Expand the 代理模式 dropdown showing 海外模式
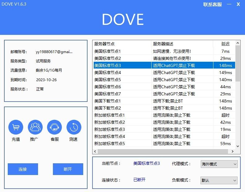The image size is (245, 192). click(x=219, y=164)
